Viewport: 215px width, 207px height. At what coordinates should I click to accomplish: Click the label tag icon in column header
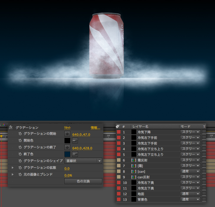coord(118,126)
